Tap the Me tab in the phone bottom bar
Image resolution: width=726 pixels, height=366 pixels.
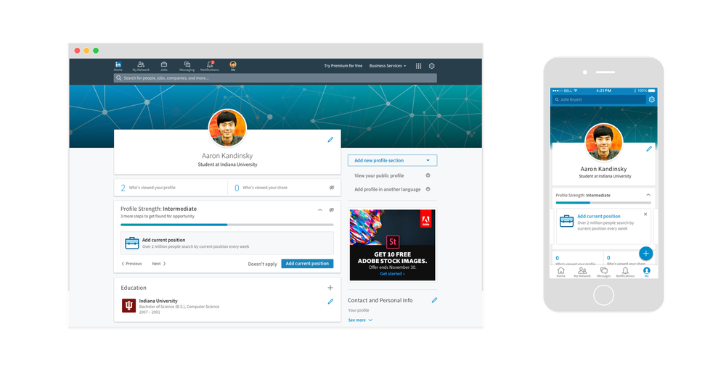[646, 273]
